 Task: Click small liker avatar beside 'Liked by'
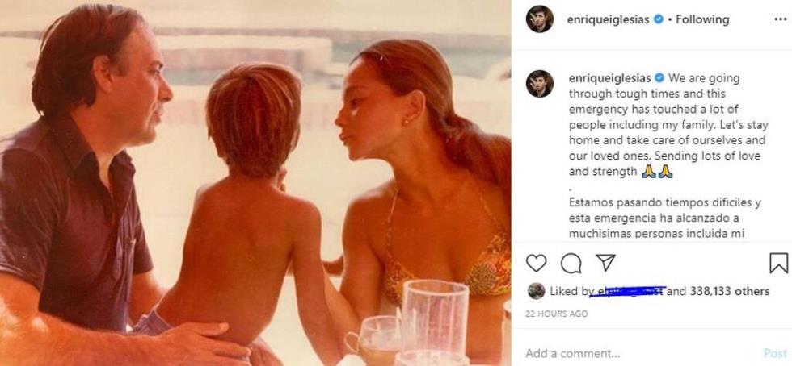536,291
